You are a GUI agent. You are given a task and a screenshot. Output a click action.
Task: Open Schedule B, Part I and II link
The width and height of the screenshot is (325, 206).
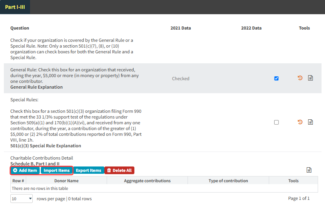coord(35,164)
